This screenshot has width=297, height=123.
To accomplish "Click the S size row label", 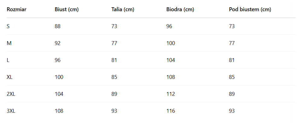I will coord(8,26).
